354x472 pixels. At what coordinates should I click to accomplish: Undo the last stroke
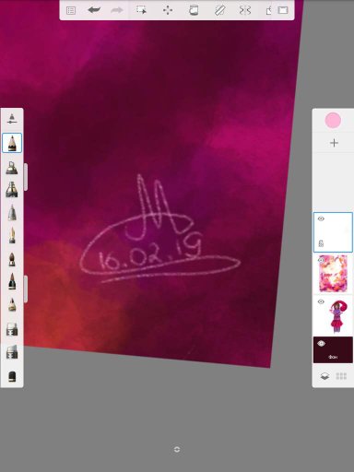click(x=94, y=10)
